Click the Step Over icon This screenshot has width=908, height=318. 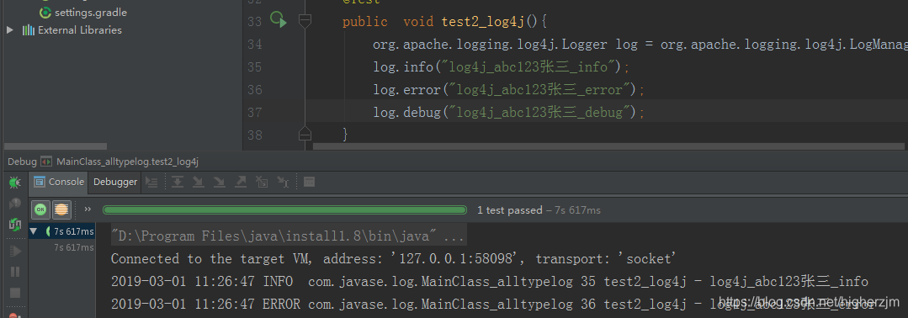[178, 182]
